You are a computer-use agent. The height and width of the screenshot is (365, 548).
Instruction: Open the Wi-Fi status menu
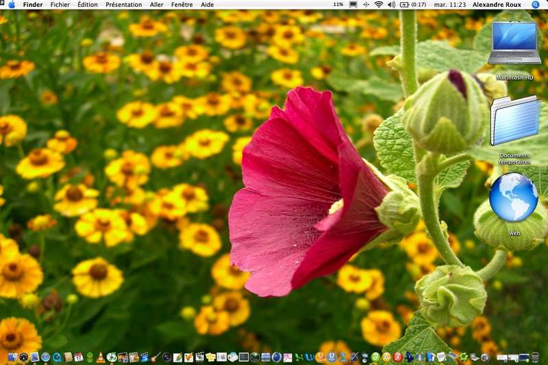[378, 5]
